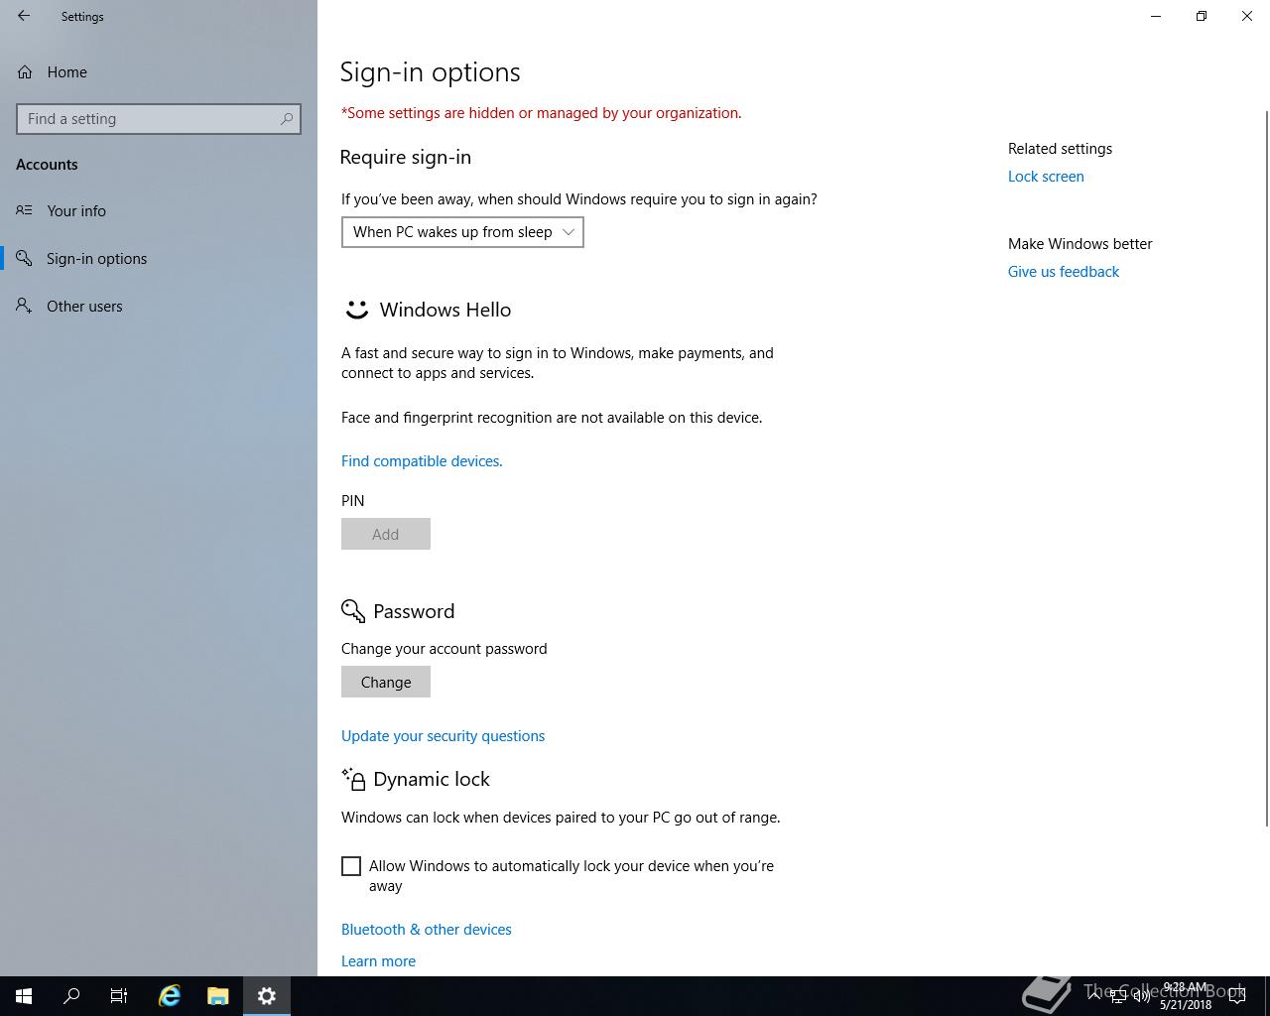
Task: Click the PIN Add button
Action: tap(386, 534)
